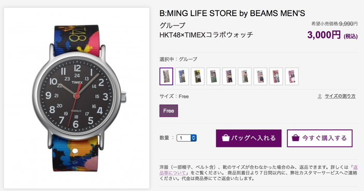
Task: Select the Free size option
Action: tap(169, 111)
